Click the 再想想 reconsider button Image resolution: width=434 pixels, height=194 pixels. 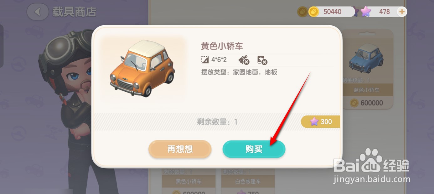point(180,149)
